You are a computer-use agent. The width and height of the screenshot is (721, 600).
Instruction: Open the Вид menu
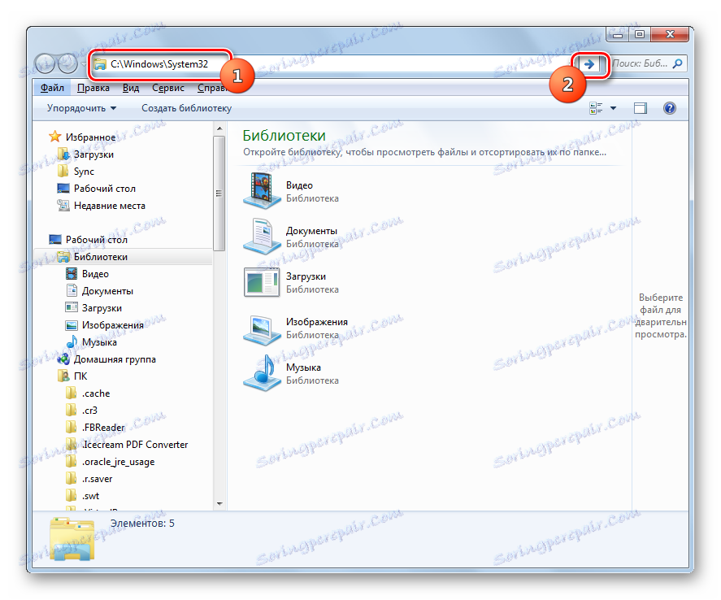[x=130, y=87]
